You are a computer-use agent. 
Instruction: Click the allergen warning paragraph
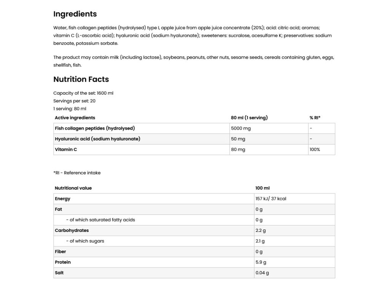(193, 61)
